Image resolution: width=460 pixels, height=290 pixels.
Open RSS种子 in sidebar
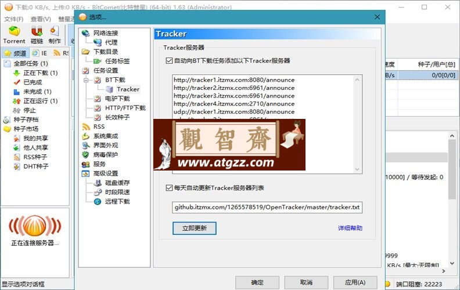[x=35, y=157]
